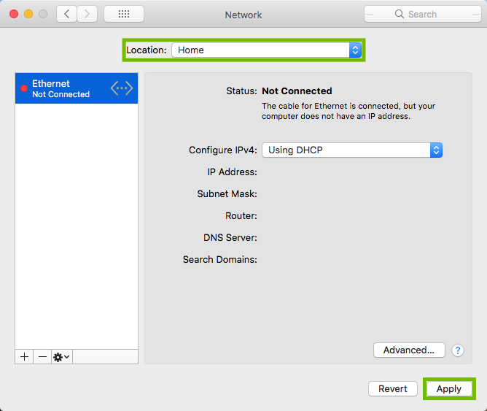Close the Network window with red button

14,14
